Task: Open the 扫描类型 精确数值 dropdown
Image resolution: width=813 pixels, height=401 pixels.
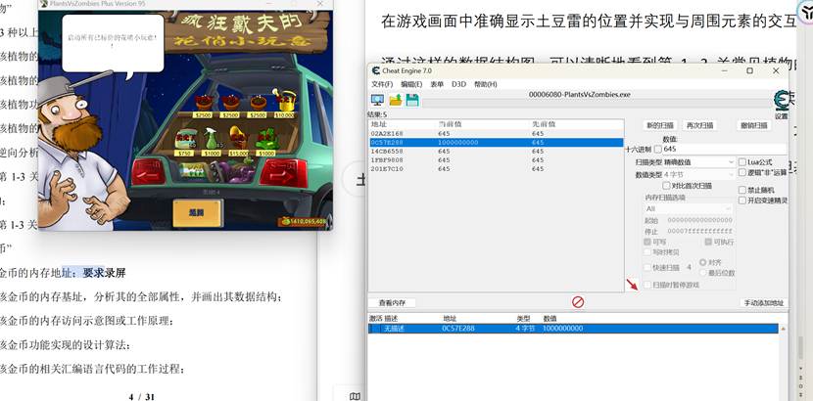Action: (x=698, y=162)
